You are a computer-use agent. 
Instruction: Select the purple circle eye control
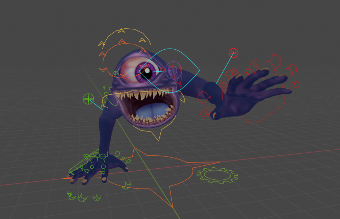174,70
